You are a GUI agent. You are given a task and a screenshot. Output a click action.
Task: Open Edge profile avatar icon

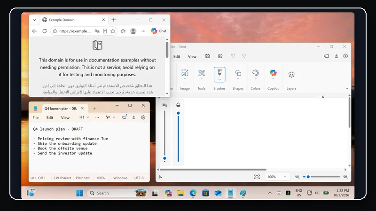point(133,31)
